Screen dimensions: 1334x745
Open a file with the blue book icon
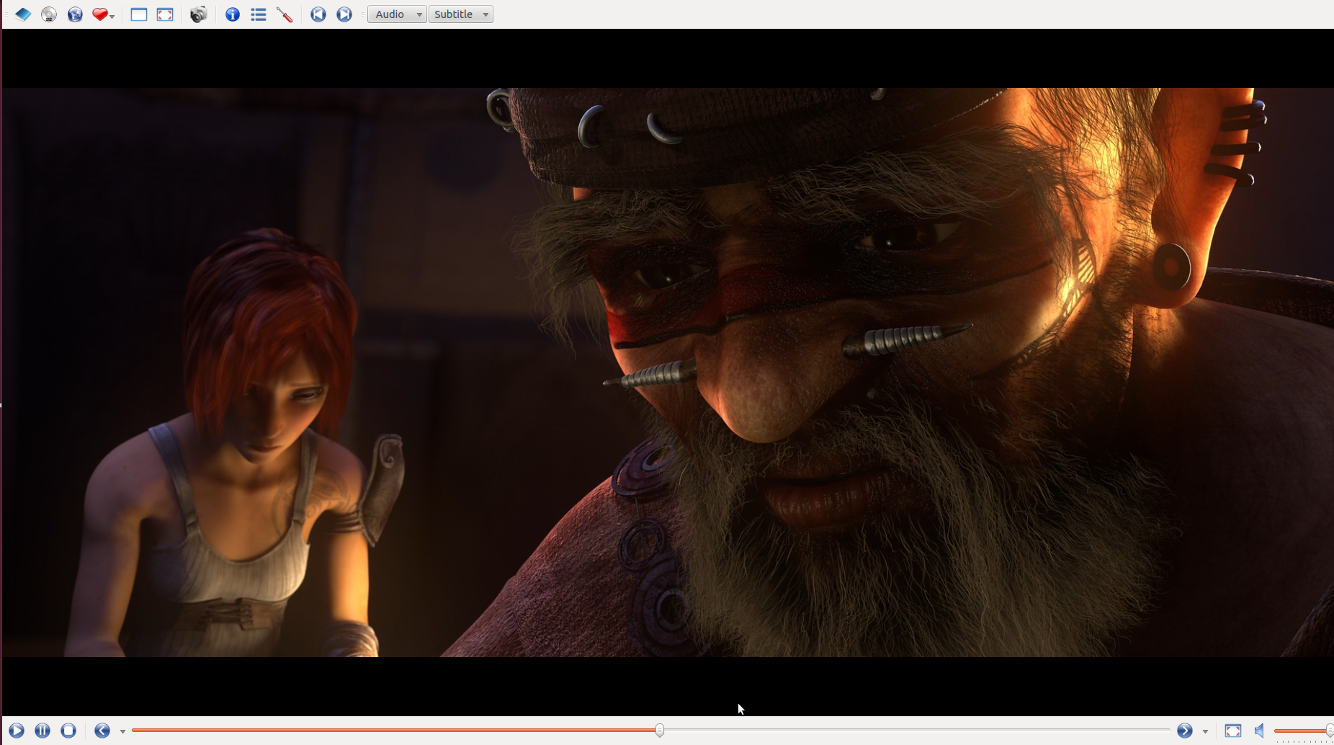pyautogui.click(x=23, y=14)
